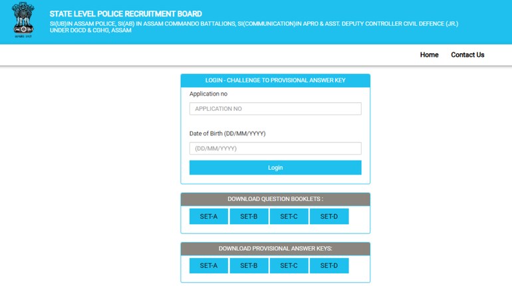The width and height of the screenshot is (512, 286).
Task: Download question booklet SET-A
Action: click(208, 216)
